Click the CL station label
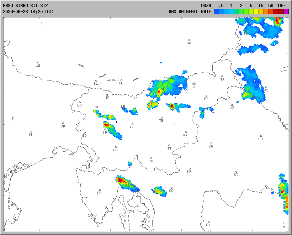The height and width of the screenshot is (235, 292). [x=121, y=83]
